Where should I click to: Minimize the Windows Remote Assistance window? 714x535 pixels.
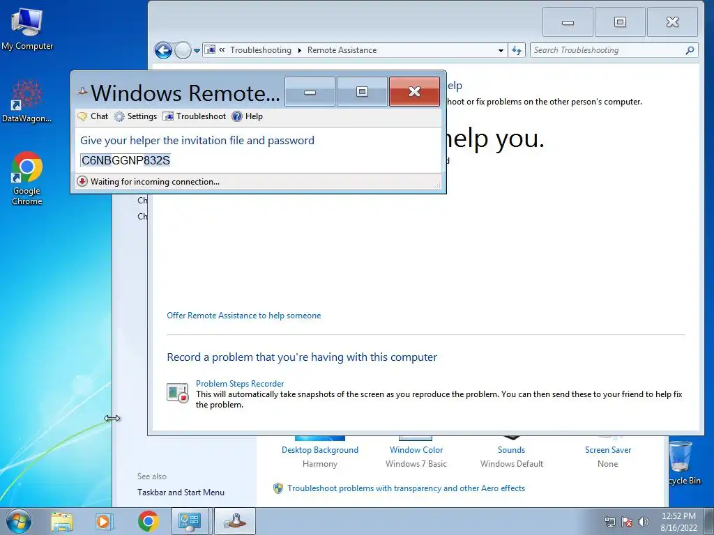[x=310, y=92]
